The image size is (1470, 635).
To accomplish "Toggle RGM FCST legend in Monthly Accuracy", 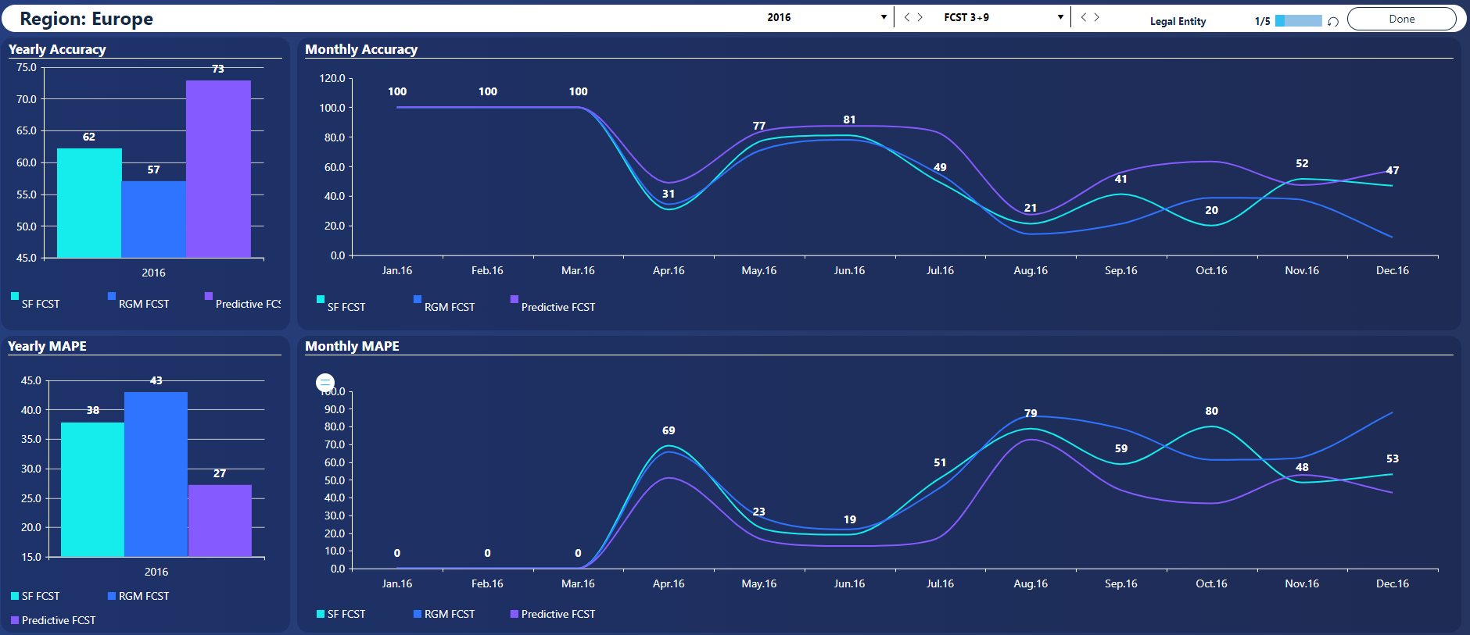I will (x=444, y=305).
